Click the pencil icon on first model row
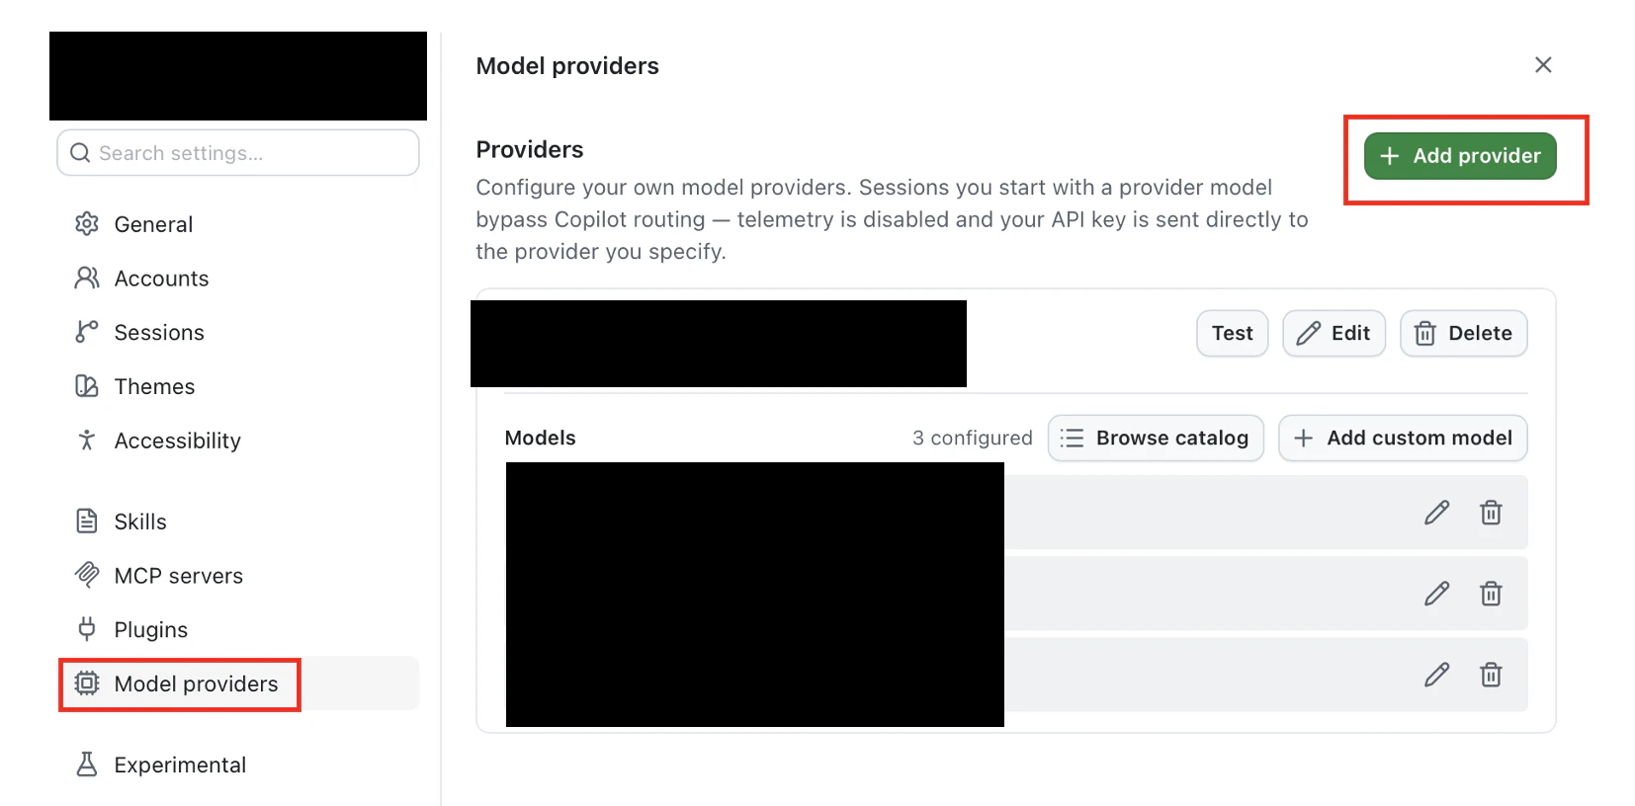1635x806 pixels. [x=1436, y=513]
